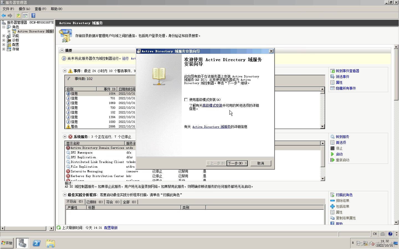This screenshot has width=399, height=249.
Task: Click events list scroll down arrow
Action: pos(322,126)
